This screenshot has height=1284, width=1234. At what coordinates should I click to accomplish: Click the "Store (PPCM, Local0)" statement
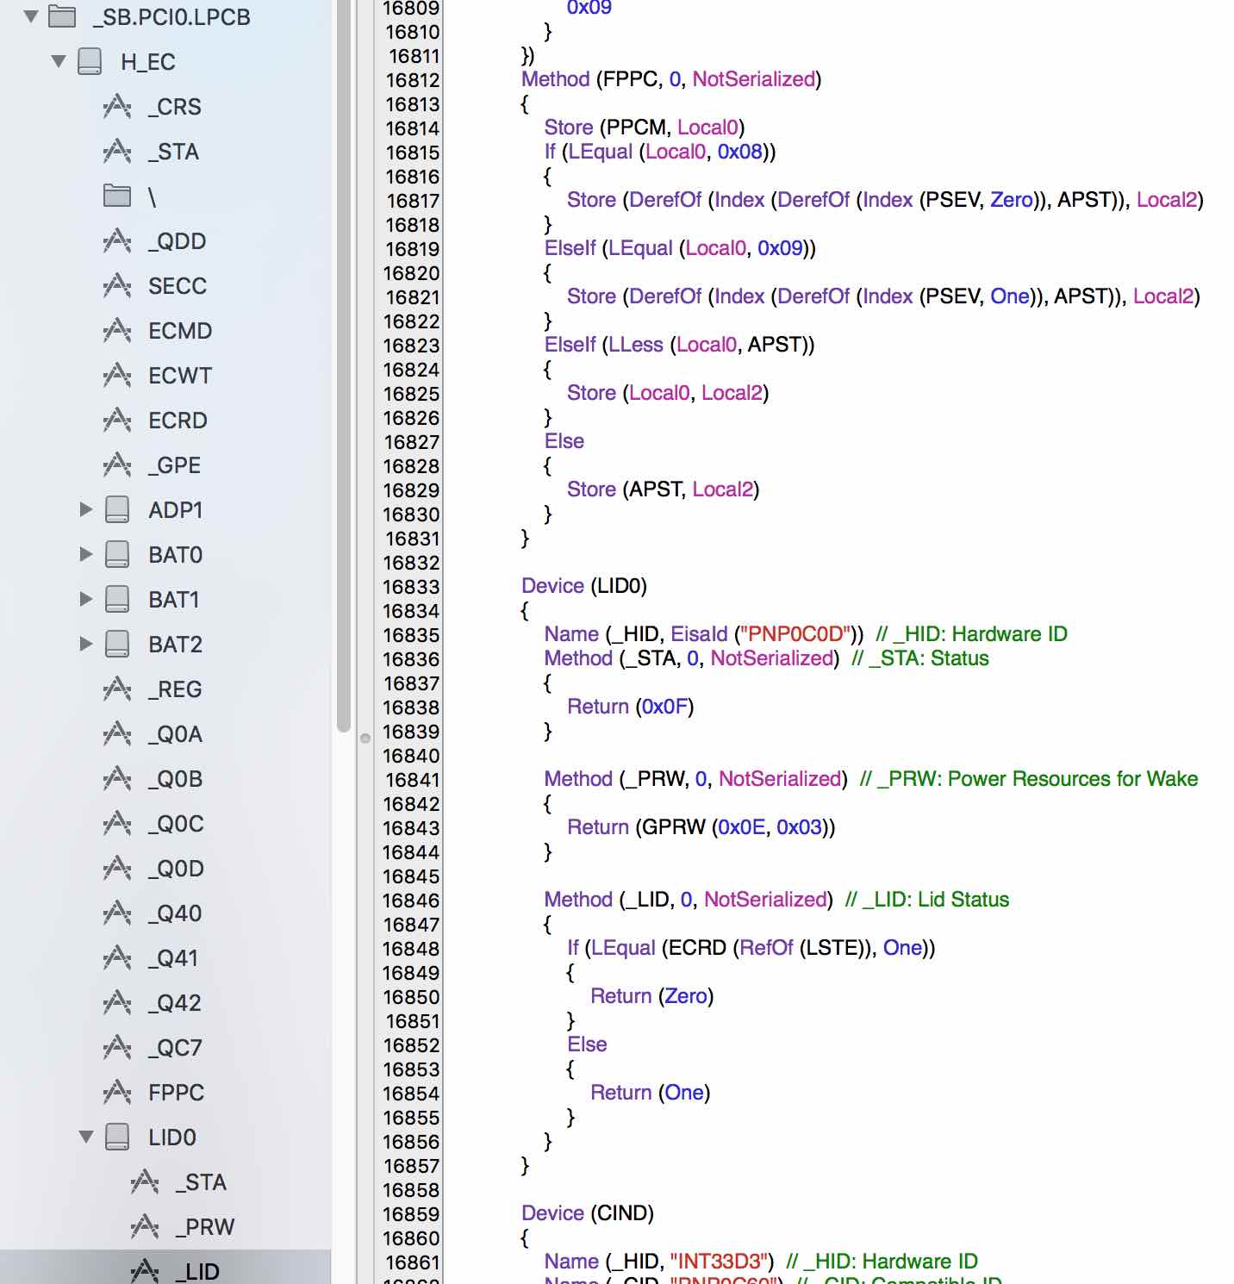click(645, 128)
